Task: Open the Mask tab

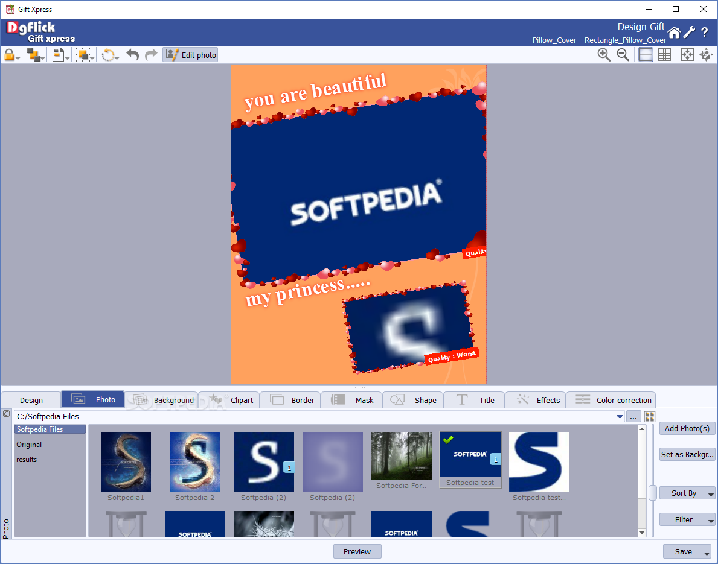Action: 351,400
